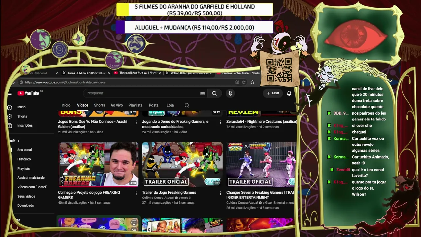Close the Dashboard browser tab
This screenshot has width=421, height=237.
coord(57,73)
